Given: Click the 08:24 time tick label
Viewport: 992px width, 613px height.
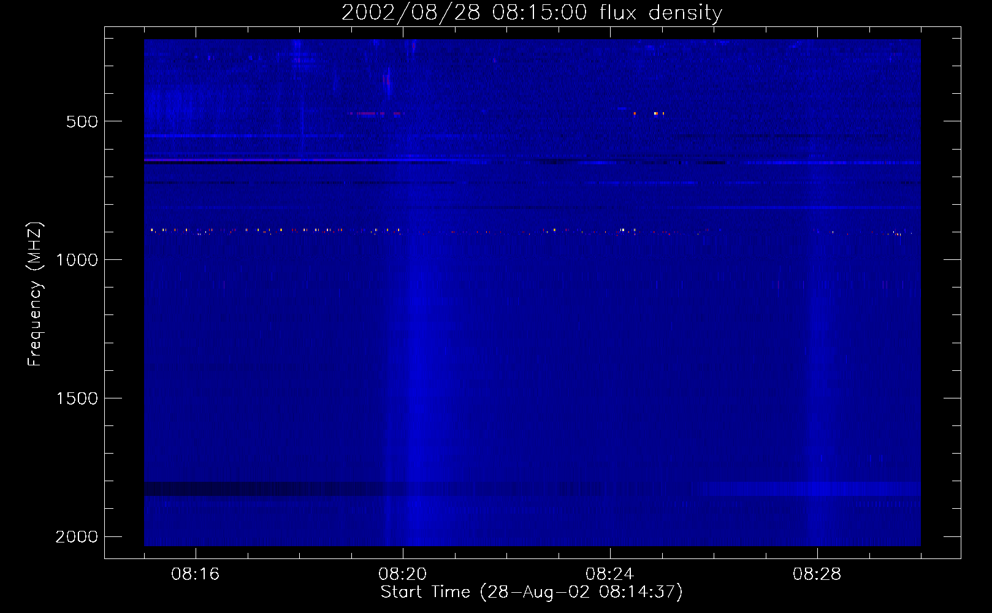Looking at the screenshot, I should pyautogui.click(x=610, y=574).
